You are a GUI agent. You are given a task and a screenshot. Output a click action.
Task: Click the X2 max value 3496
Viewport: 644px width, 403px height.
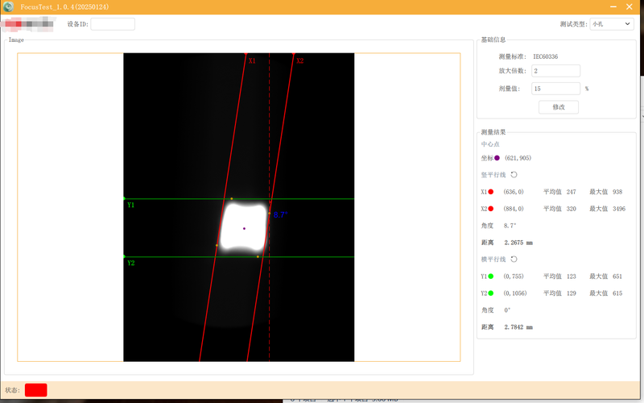tap(619, 209)
